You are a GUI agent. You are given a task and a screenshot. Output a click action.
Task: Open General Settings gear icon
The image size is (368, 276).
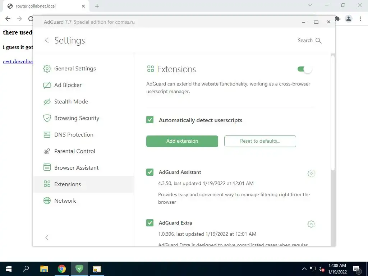click(x=47, y=69)
